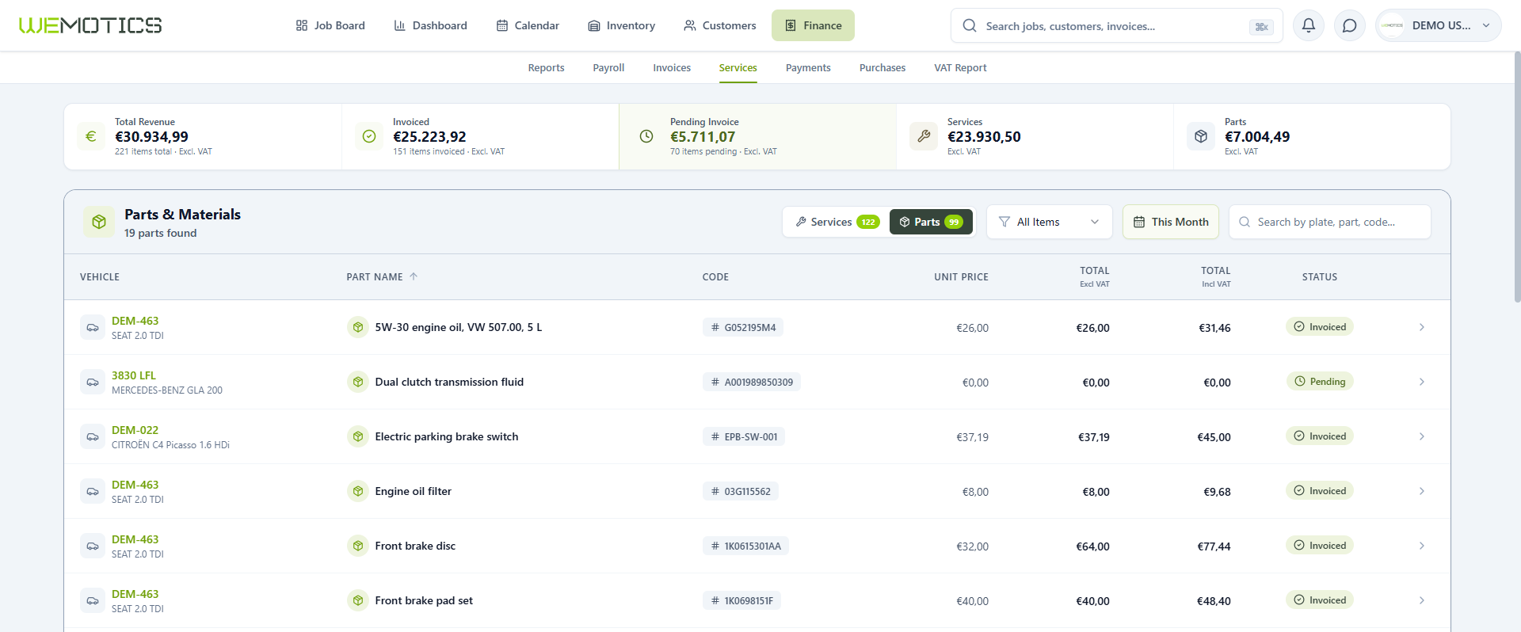Open the This Month date filter

pyautogui.click(x=1171, y=222)
